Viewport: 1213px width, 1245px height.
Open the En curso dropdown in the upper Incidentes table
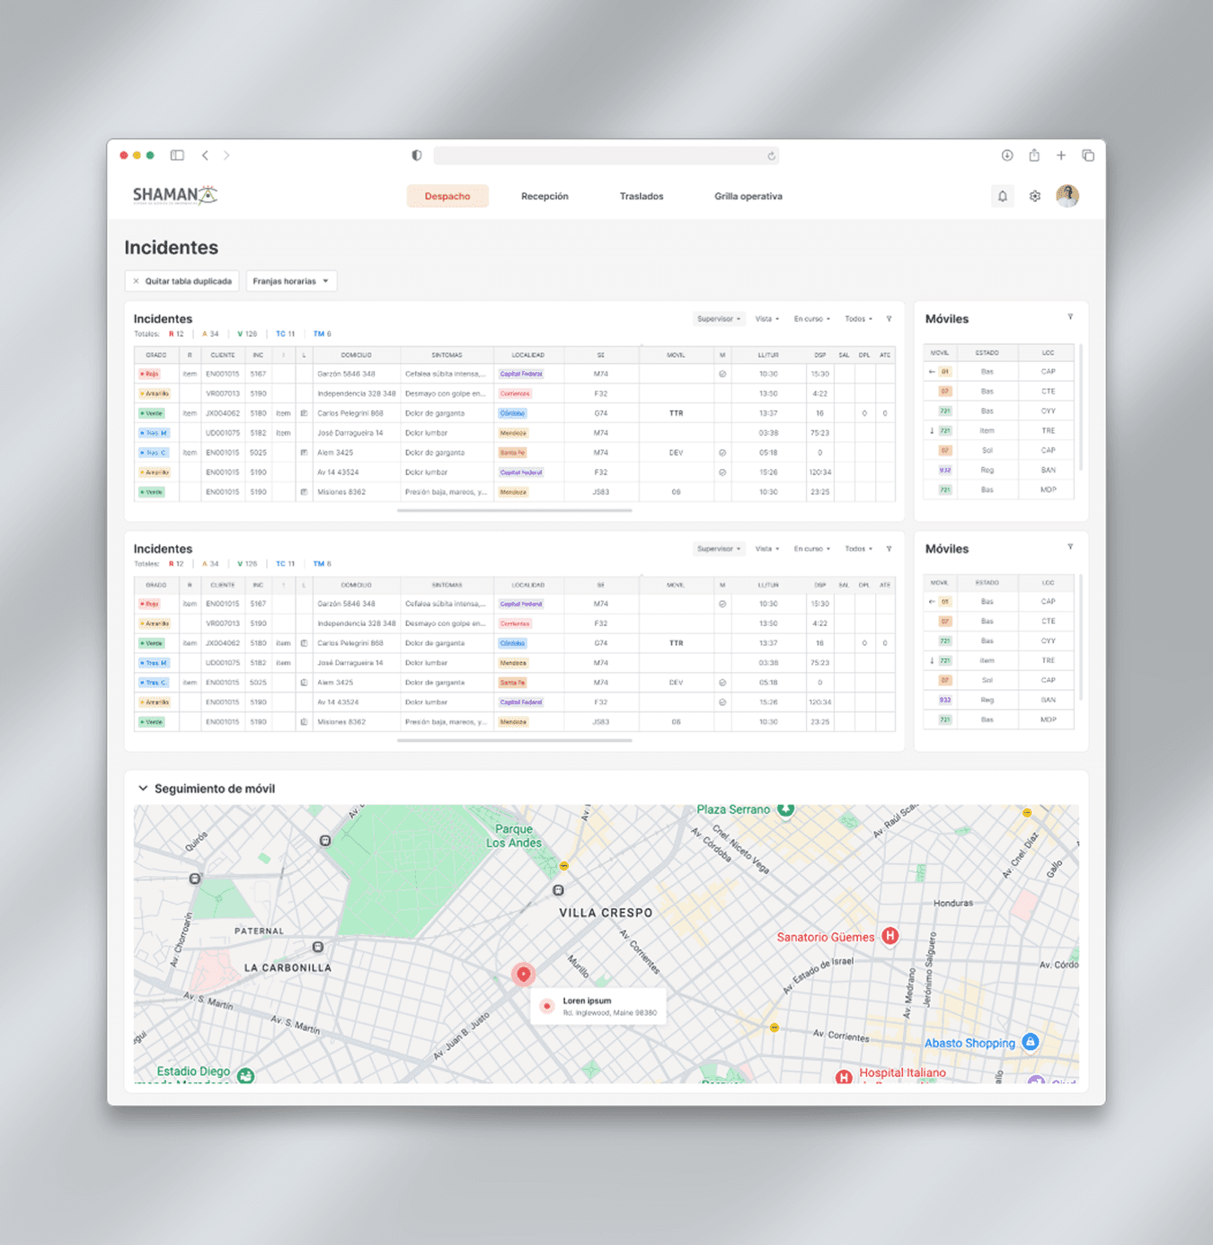(811, 319)
